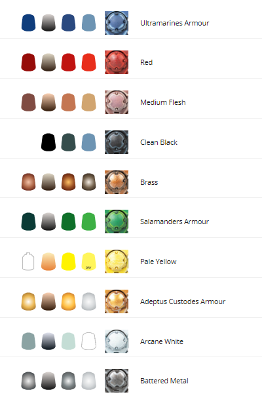Viewport: 262px width, 405px height.
Task: Select the dark blue base pot in Ultramarines row
Action: (x=28, y=23)
